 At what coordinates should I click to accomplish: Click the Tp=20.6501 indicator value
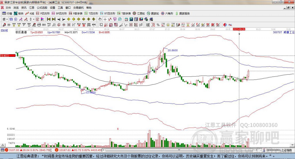37,32
